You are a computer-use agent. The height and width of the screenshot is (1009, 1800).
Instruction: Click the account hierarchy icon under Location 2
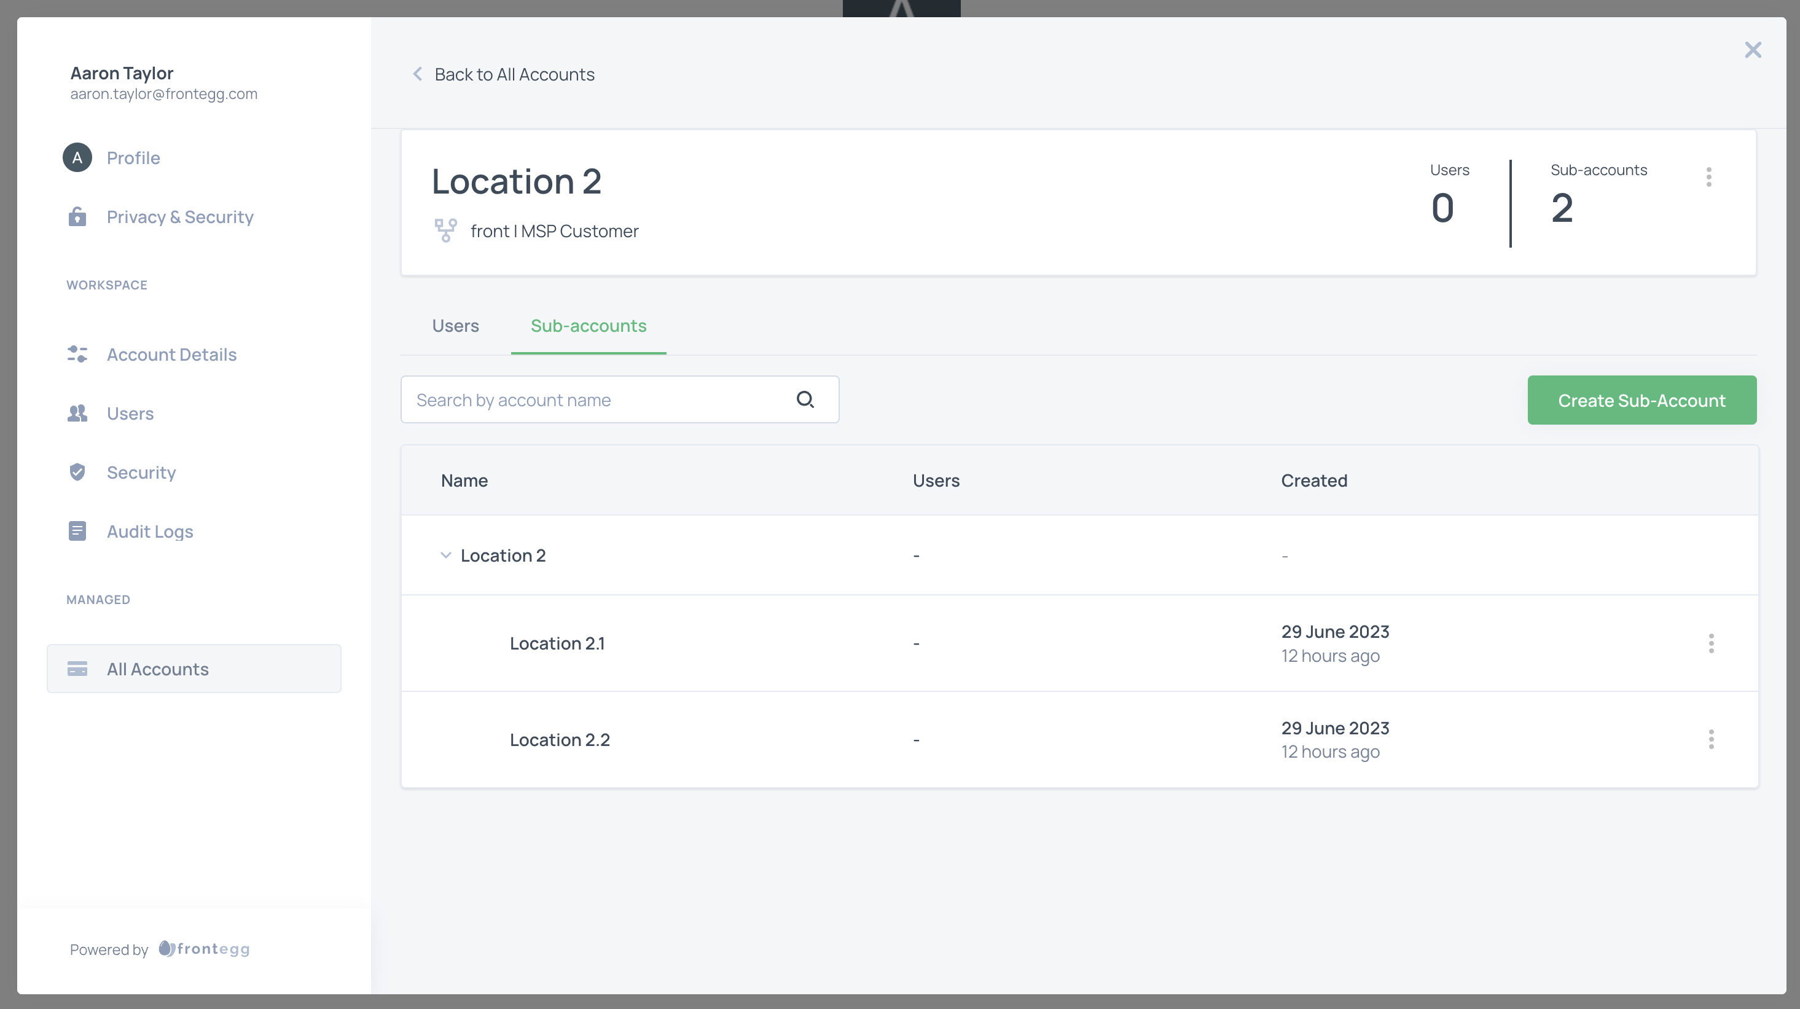(x=445, y=230)
